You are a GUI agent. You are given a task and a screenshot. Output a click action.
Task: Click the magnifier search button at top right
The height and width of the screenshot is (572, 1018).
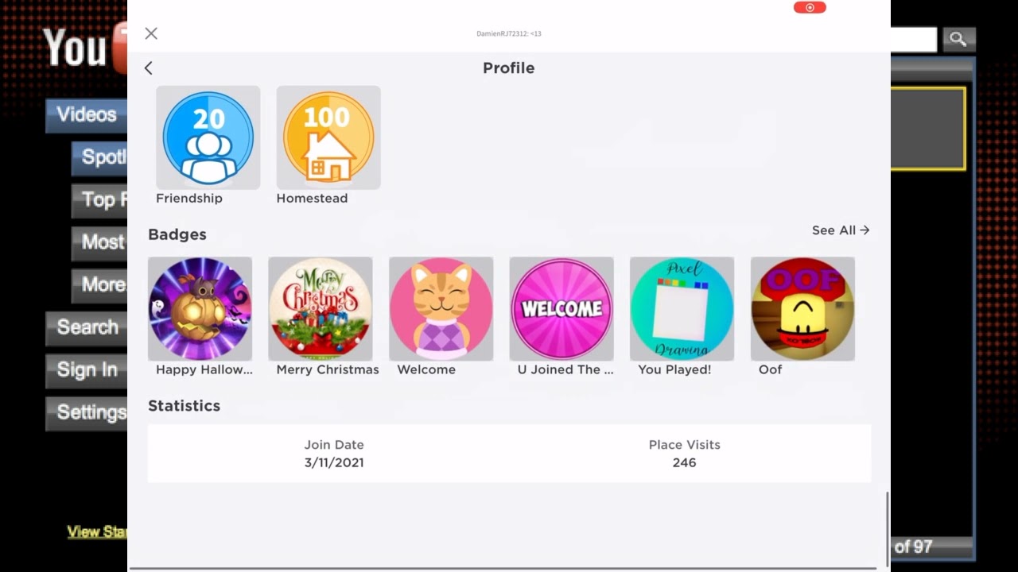coord(958,39)
